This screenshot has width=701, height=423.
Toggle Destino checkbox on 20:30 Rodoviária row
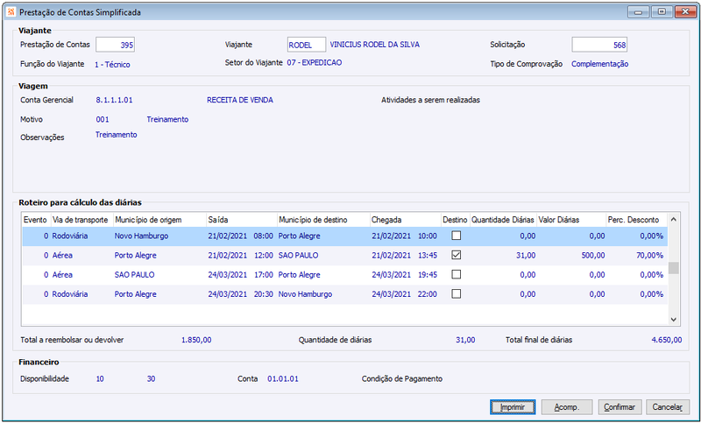(456, 294)
